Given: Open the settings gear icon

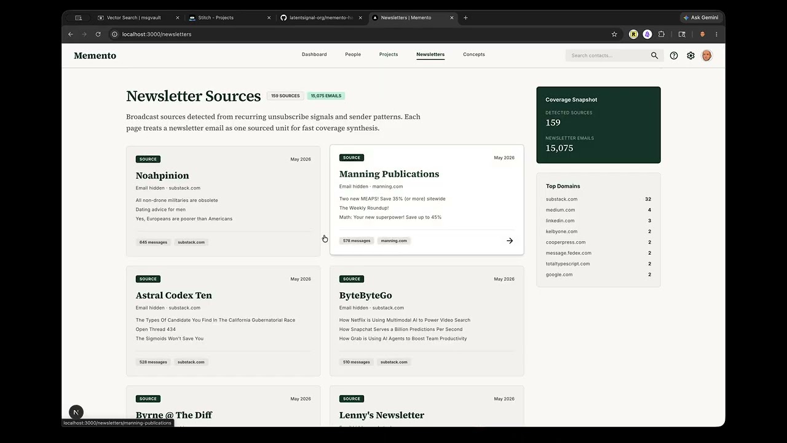Looking at the screenshot, I should tap(690, 55).
